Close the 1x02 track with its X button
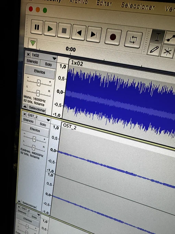Viewport: 175px width, 234px height. click(x=28, y=54)
